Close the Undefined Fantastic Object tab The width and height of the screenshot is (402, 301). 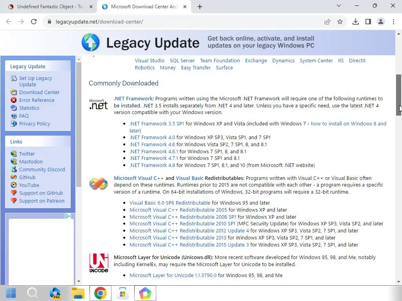coord(91,7)
